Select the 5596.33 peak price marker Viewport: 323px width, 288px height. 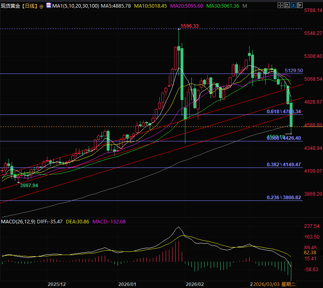click(x=189, y=26)
